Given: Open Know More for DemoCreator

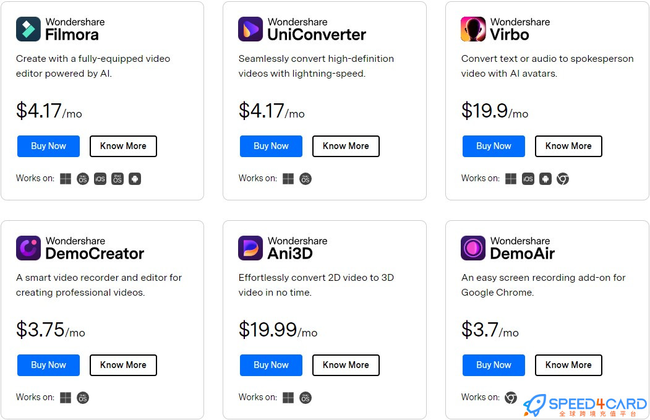Looking at the screenshot, I should 123,365.
